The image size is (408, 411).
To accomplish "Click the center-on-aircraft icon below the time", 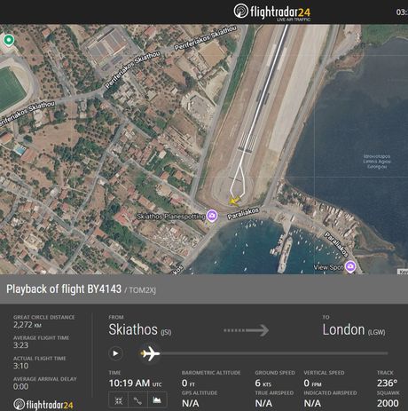I will [x=119, y=400].
